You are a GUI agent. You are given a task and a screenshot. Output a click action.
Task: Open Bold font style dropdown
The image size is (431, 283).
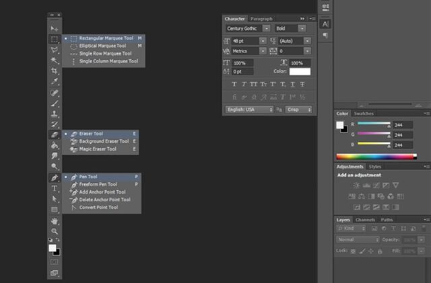[x=302, y=28]
